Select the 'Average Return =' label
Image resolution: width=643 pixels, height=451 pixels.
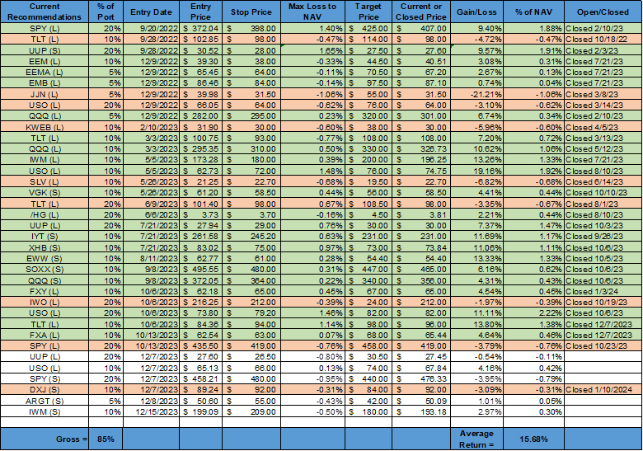click(x=476, y=439)
